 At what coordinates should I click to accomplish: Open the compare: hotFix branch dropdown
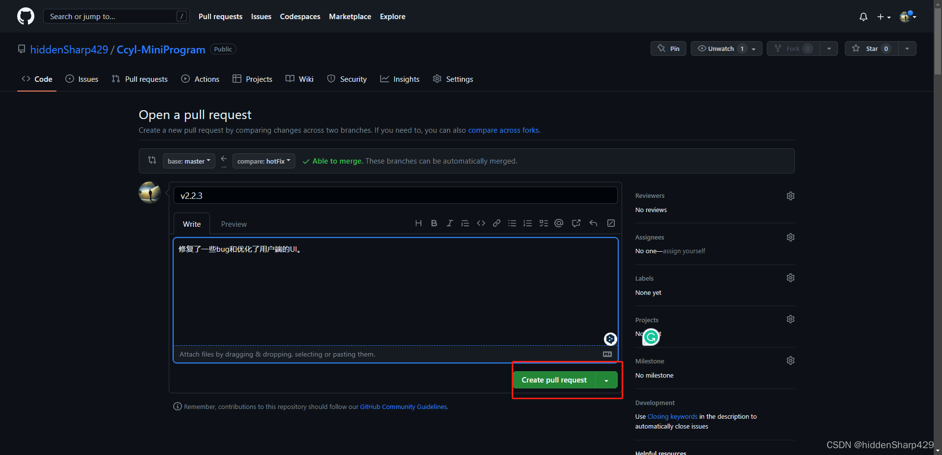pyautogui.click(x=263, y=161)
